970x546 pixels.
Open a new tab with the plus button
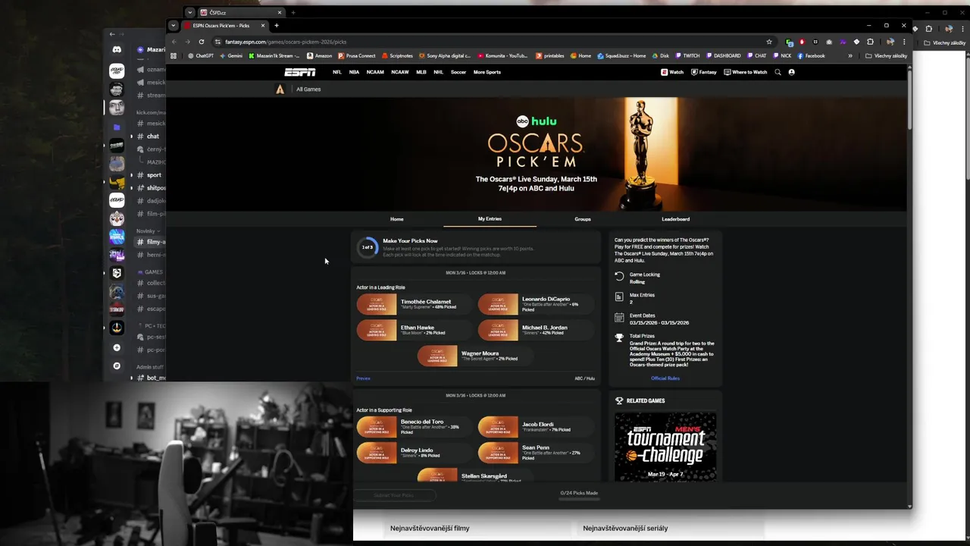point(276,26)
